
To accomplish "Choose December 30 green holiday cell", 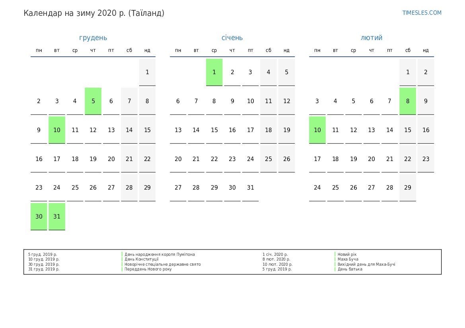I will pos(39,217).
